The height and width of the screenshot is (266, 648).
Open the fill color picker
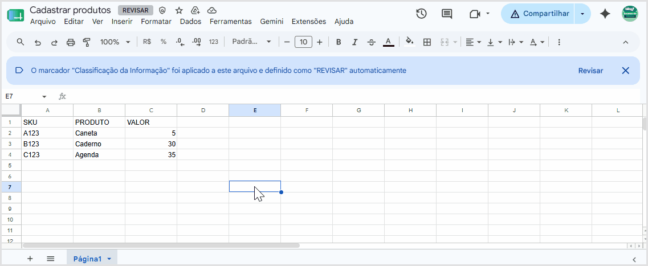point(410,42)
